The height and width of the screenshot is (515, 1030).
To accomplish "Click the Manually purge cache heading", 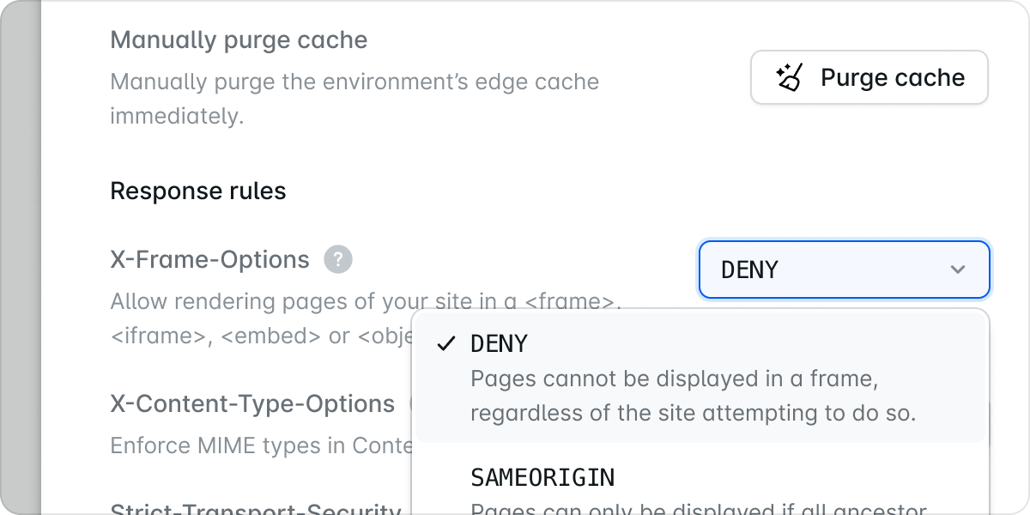I will coord(239,39).
